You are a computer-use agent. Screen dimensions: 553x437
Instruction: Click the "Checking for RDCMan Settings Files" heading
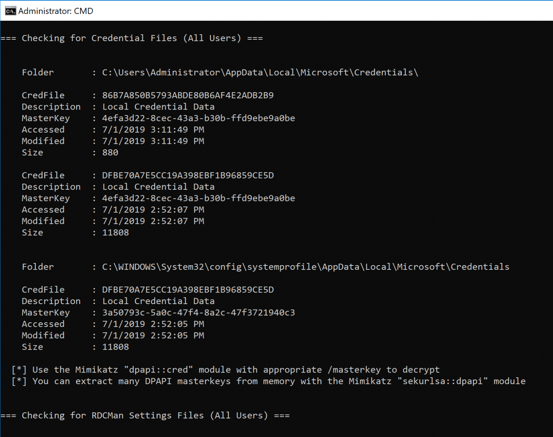tap(145, 416)
